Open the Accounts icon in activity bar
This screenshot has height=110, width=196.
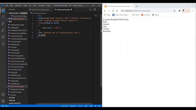click(3, 94)
